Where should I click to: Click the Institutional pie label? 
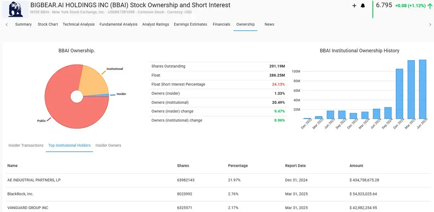(x=115, y=69)
